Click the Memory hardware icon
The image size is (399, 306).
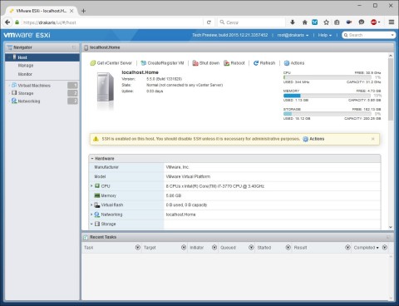(97, 195)
